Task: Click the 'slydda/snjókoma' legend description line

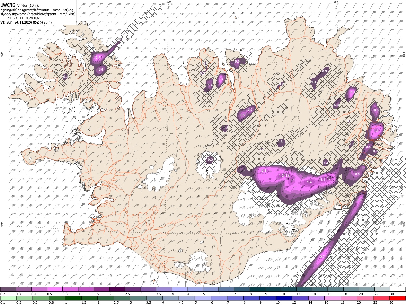Action: pyautogui.click(x=38, y=14)
